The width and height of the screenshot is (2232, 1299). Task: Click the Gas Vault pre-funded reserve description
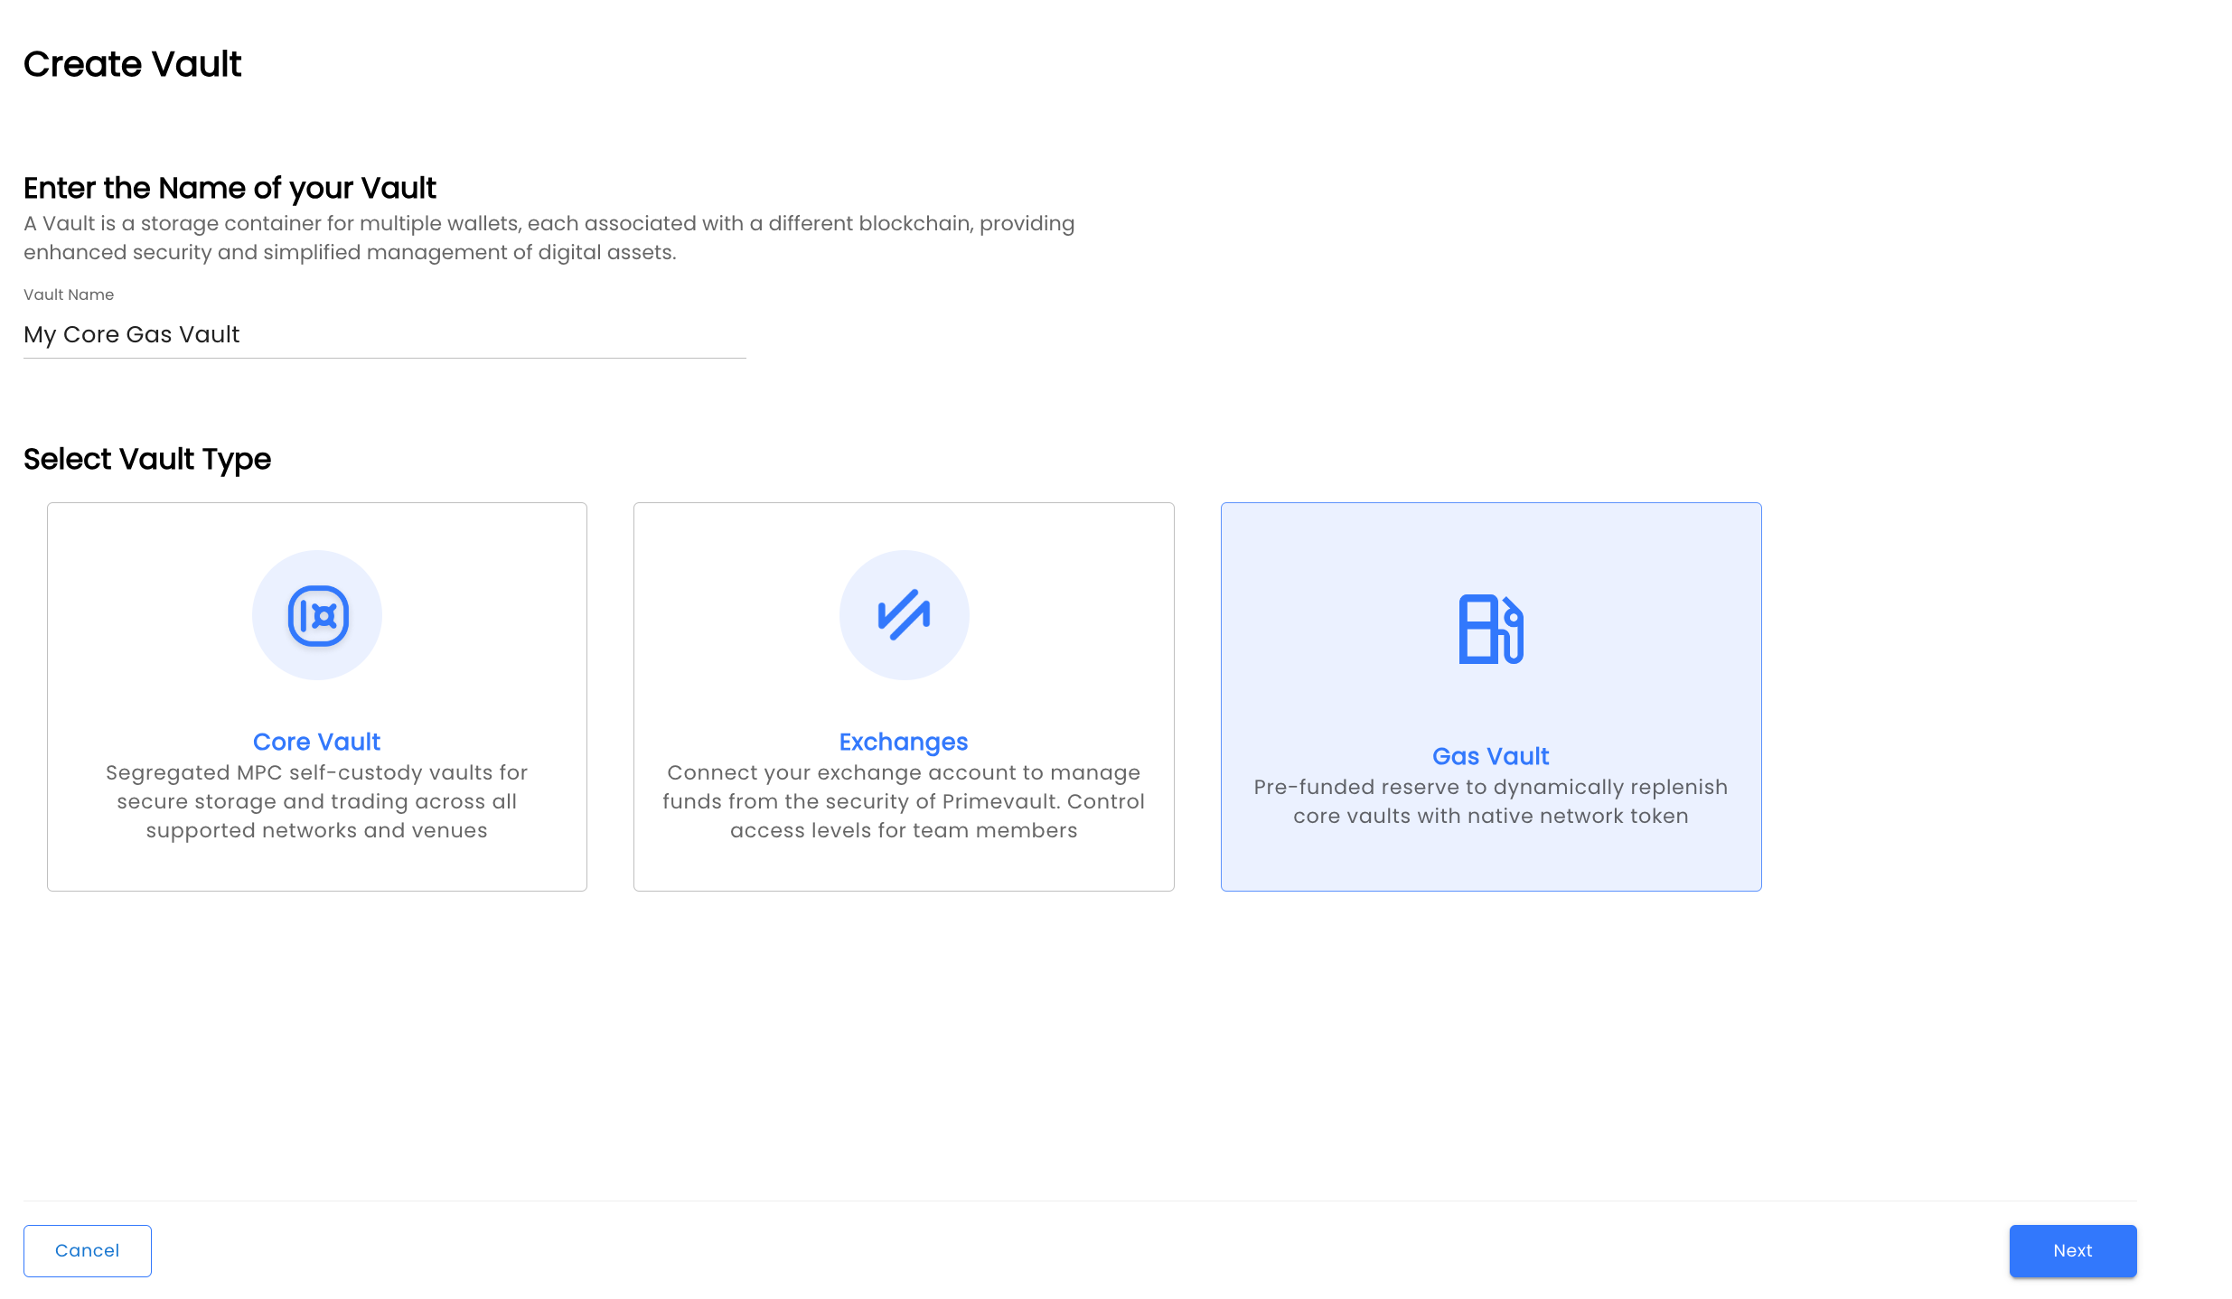(x=1491, y=801)
